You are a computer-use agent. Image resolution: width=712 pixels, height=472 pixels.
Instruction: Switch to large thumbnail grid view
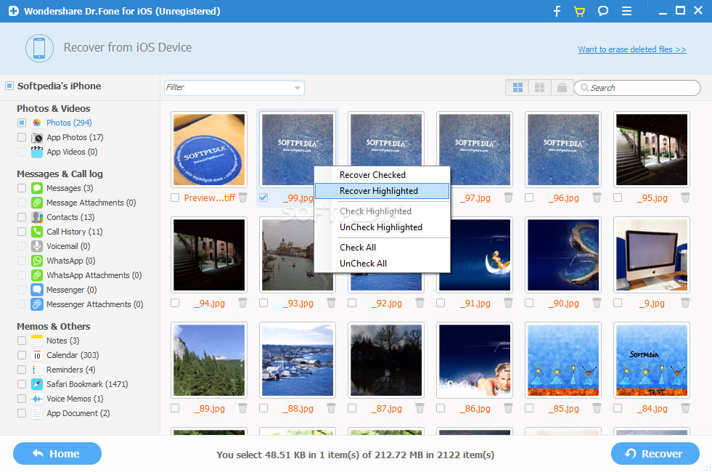[517, 88]
